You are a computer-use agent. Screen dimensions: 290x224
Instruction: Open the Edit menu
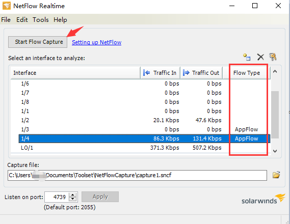pos(22,19)
